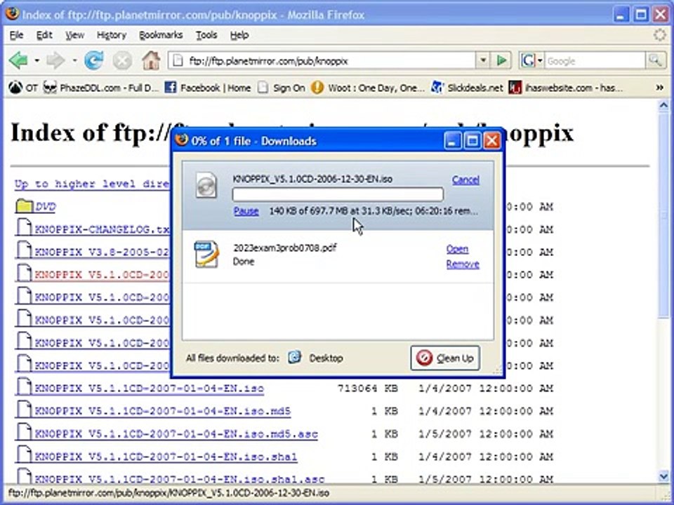
Task: Click the file icon beside KNOPPIX-CHANGELOG.txt
Action: click(x=24, y=227)
